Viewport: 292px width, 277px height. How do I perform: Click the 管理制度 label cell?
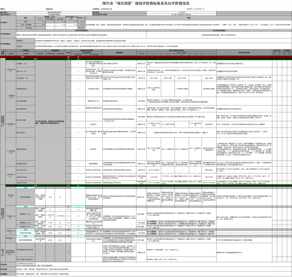[25, 41]
